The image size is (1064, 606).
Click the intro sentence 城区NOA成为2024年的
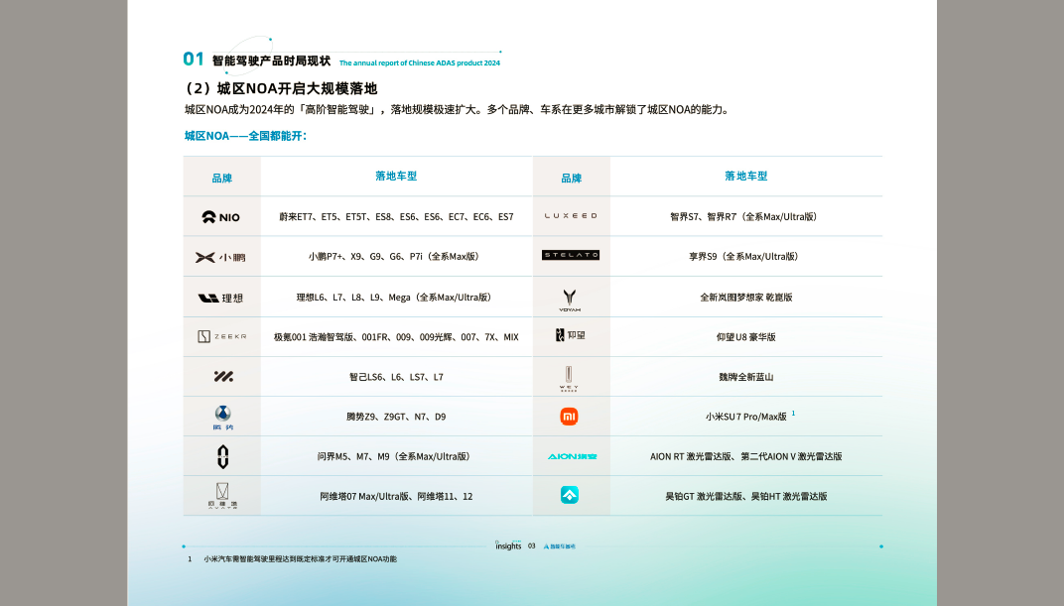click(460, 110)
